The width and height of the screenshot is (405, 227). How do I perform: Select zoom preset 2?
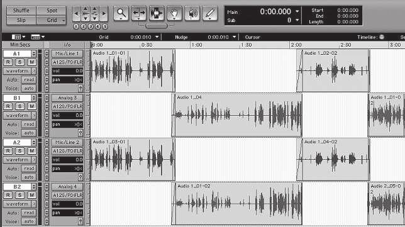(83, 26)
